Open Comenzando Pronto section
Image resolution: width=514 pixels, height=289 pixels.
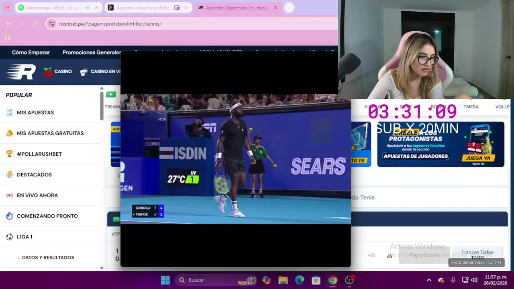pyautogui.click(x=47, y=216)
